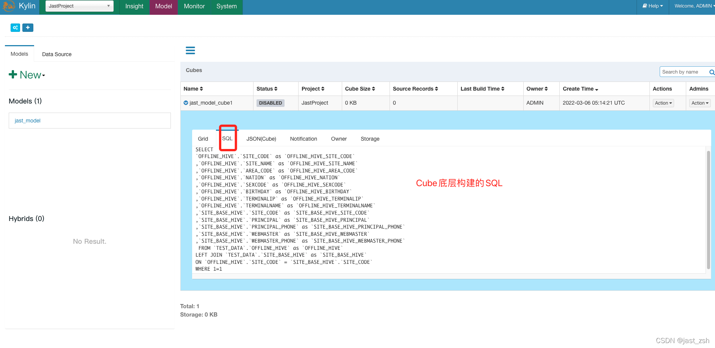Click the WHERE 1=1 line in SQL
715x348 pixels.
tap(209, 269)
